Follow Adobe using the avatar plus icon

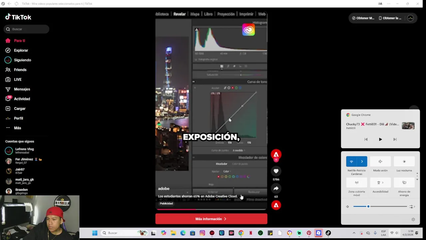coord(276,160)
